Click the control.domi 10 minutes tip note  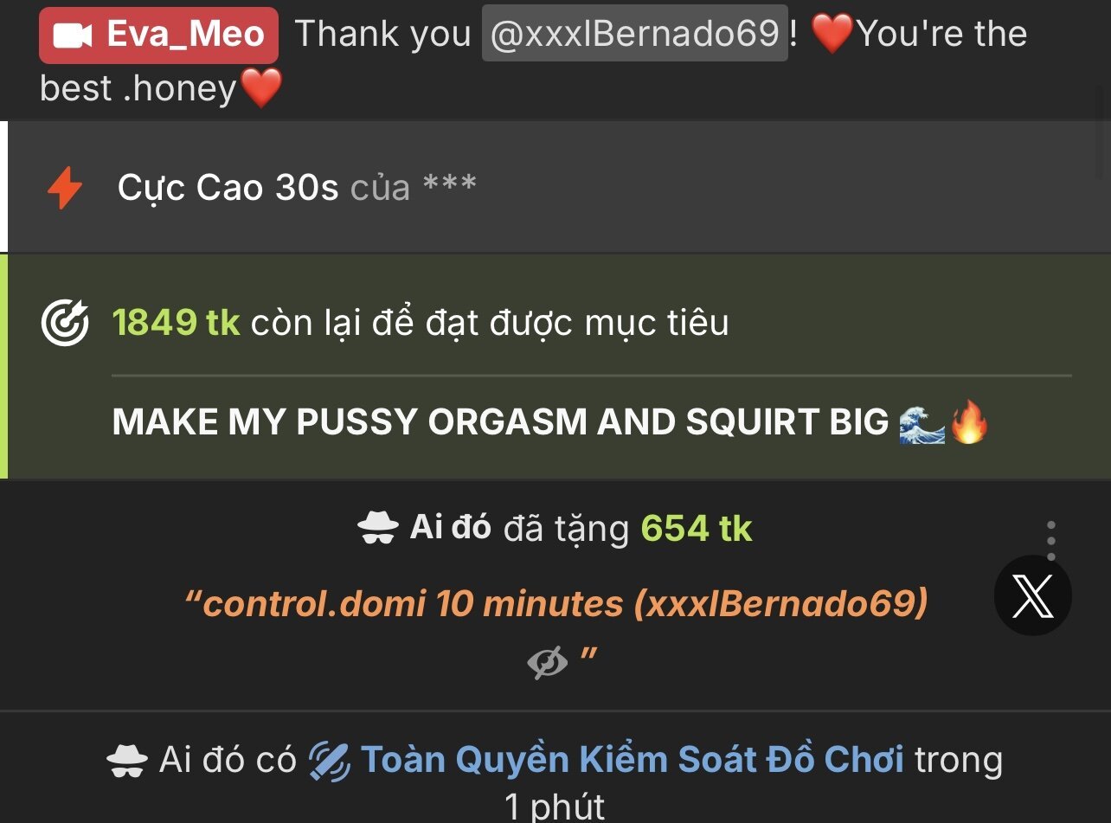[x=556, y=603]
